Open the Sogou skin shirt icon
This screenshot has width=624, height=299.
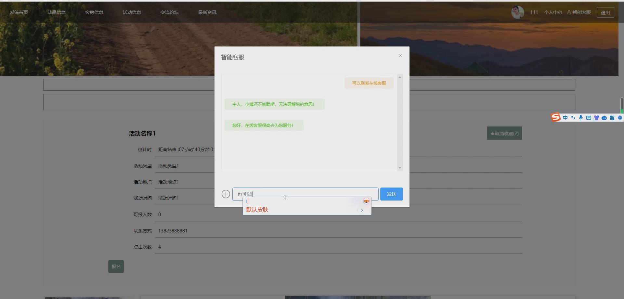[596, 118]
